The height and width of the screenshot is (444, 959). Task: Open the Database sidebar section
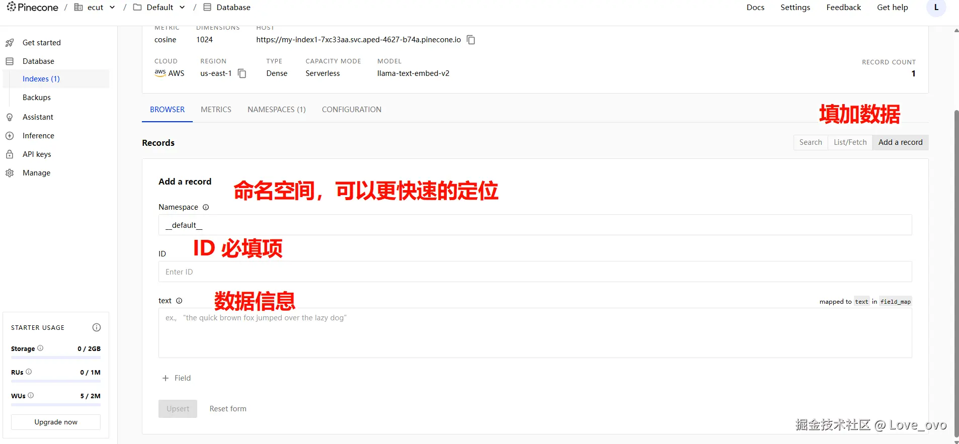(x=38, y=61)
